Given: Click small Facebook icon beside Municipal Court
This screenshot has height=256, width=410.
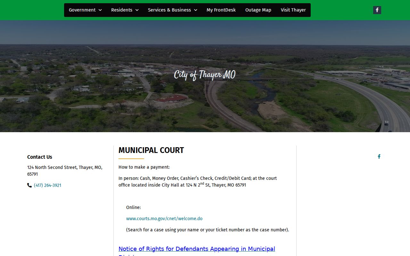Looking at the screenshot, I should pos(379,156).
